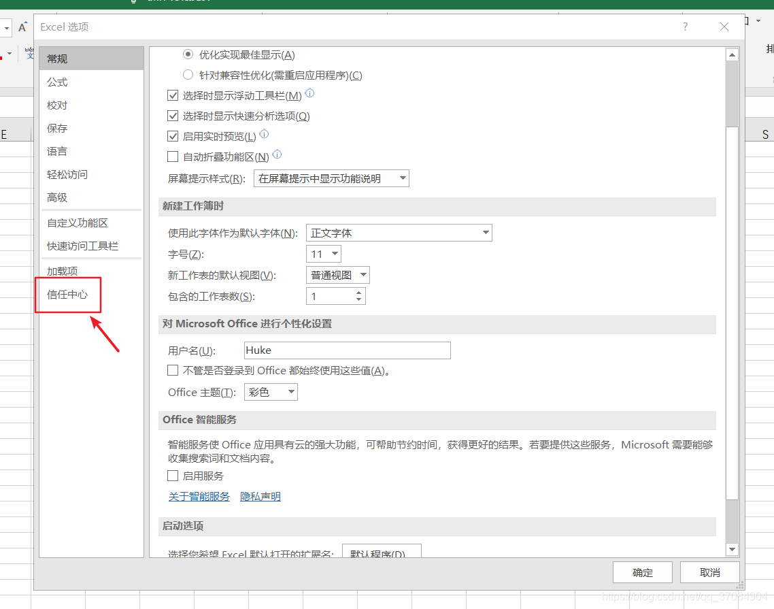Open 快速访问工具栏 category
The image size is (774, 609).
[91, 246]
